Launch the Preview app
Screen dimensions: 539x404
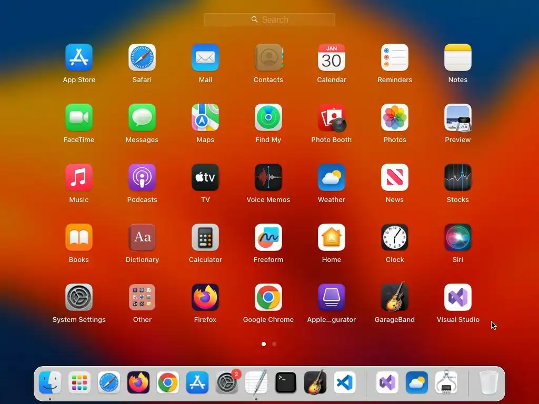pyautogui.click(x=458, y=118)
